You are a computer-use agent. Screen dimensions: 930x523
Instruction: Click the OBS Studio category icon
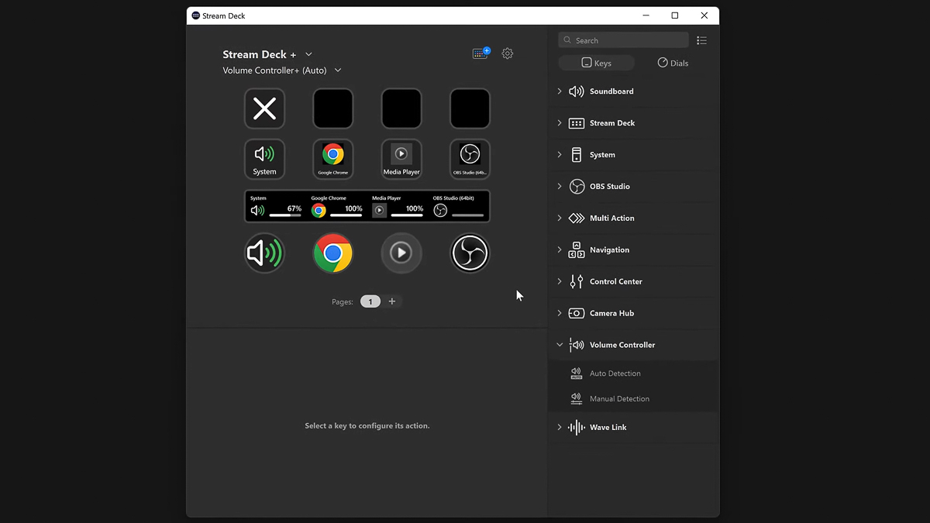tap(577, 187)
